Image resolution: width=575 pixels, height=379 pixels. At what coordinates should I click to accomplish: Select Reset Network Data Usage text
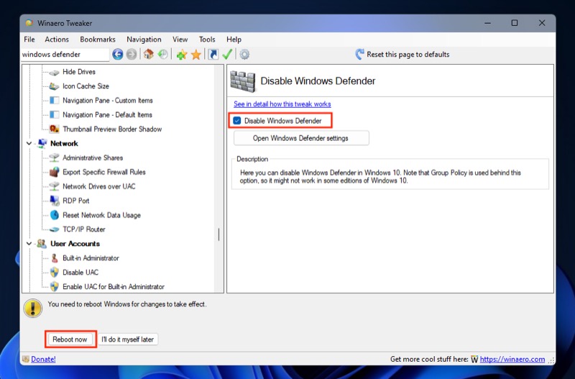coord(101,215)
